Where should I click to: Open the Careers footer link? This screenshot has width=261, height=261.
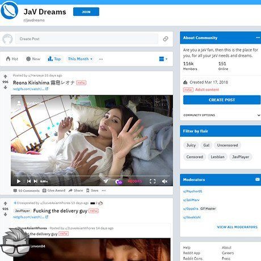(x=228, y=253)
